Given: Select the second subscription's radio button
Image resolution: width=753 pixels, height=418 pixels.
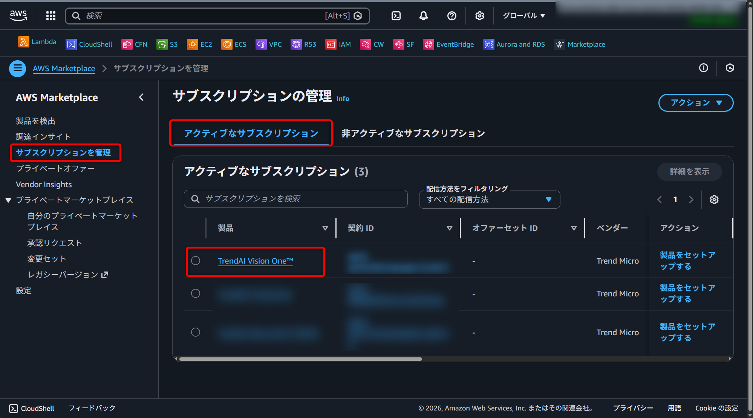Looking at the screenshot, I should point(196,293).
